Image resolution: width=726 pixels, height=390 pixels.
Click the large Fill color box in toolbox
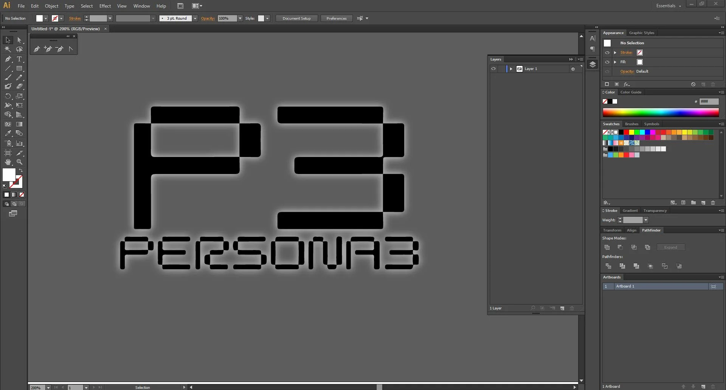(9, 175)
